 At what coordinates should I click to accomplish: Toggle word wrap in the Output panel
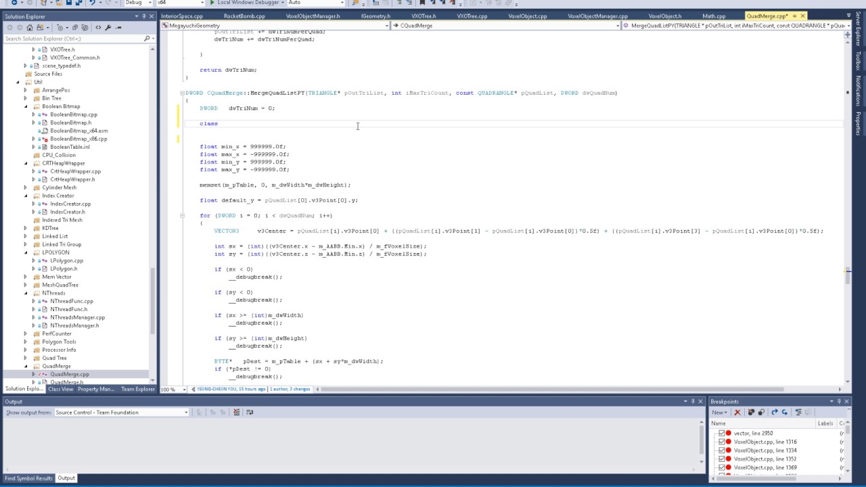[x=250, y=412]
